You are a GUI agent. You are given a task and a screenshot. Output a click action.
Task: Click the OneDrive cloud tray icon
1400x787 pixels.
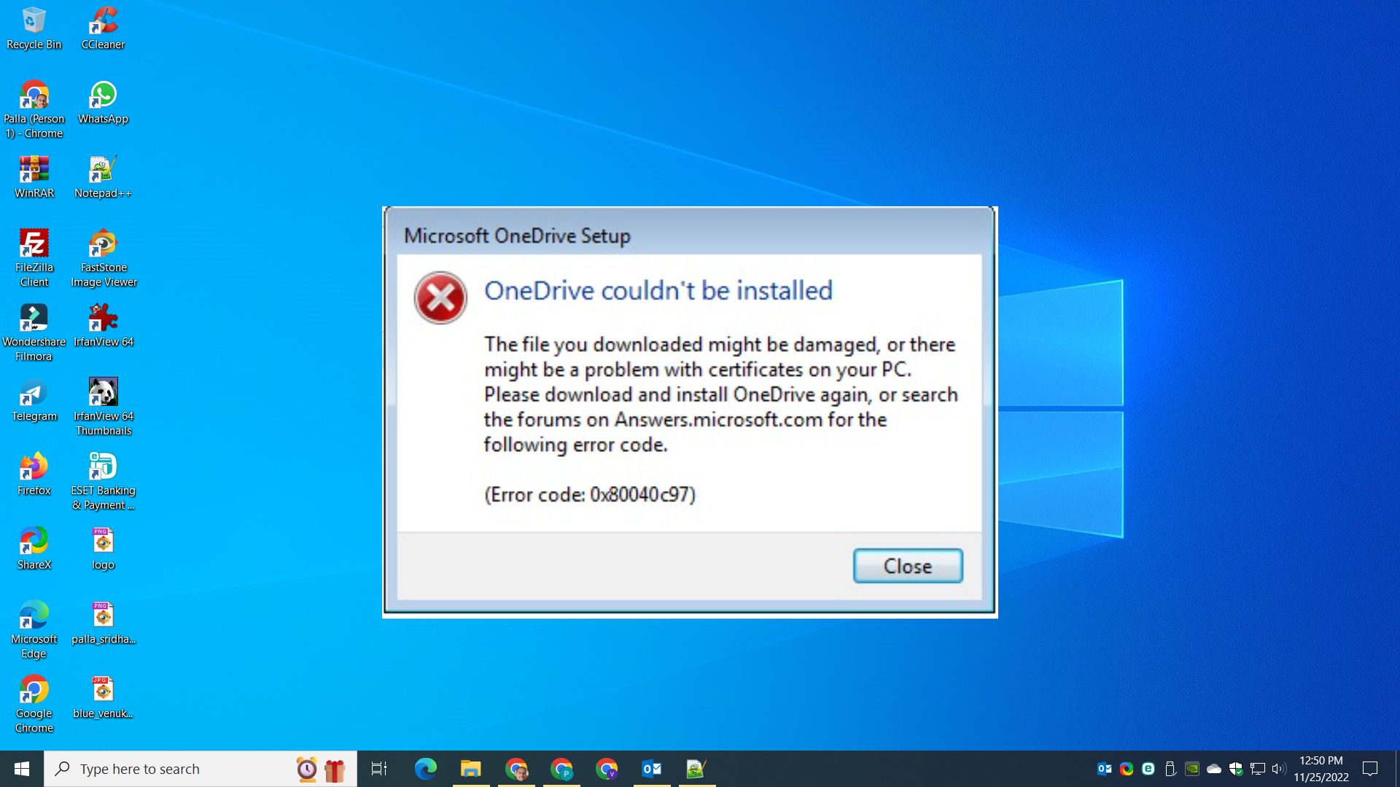pos(1214,769)
